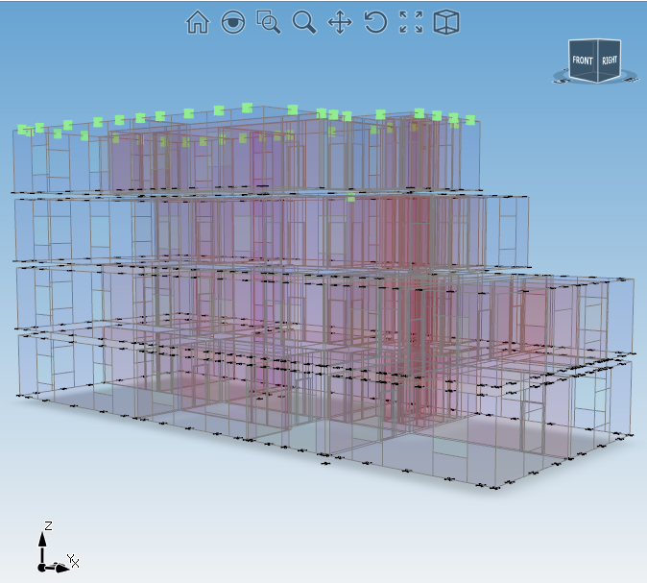The height and width of the screenshot is (583, 647).
Task: Click the ground floor slab's left corner
Action: [x=18, y=394]
